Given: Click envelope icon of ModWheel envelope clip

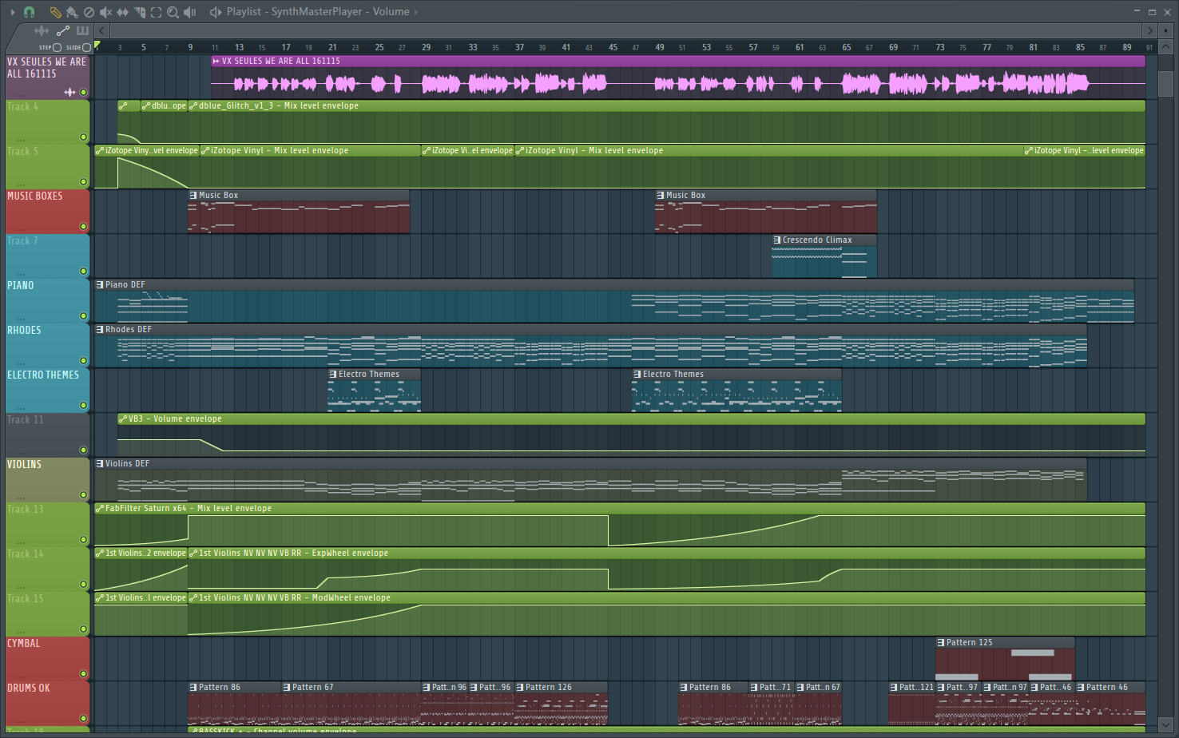Looking at the screenshot, I should [193, 598].
